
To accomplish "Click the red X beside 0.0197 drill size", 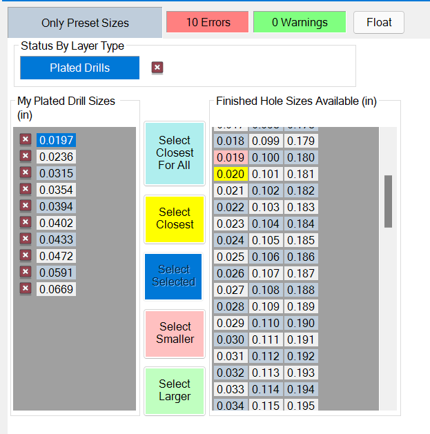I will pyautogui.click(x=26, y=140).
